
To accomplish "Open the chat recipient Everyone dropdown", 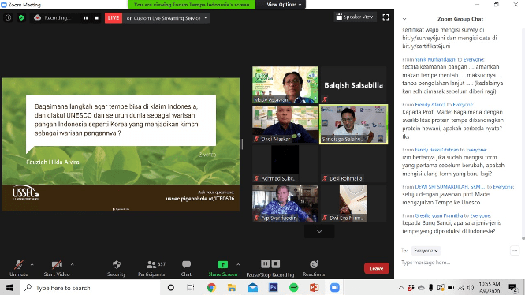I will [426, 251].
